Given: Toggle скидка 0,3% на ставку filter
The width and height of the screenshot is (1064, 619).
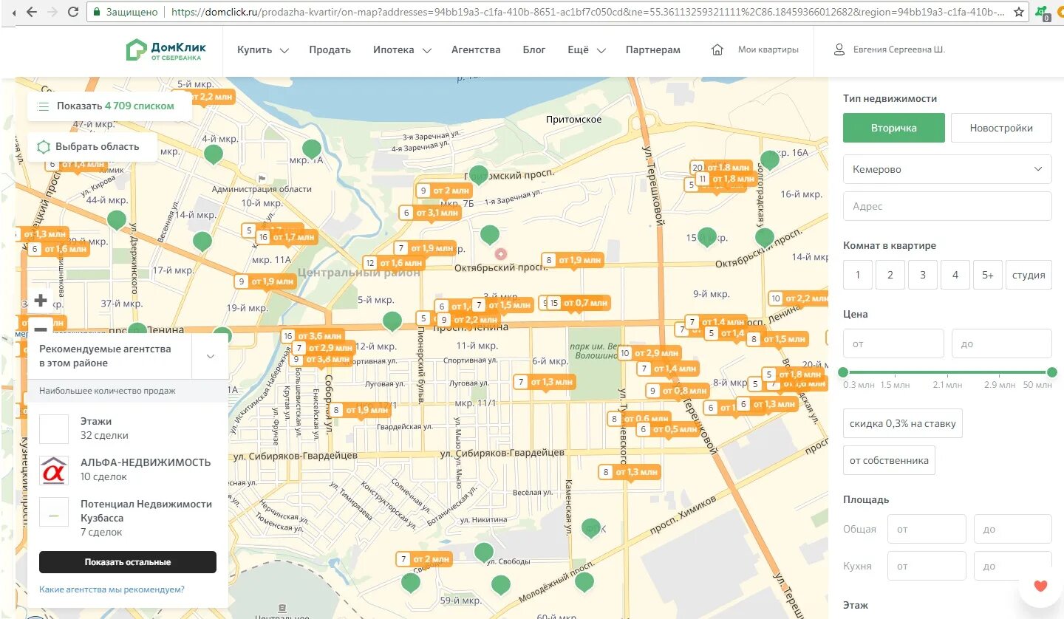Looking at the screenshot, I should coord(903,423).
